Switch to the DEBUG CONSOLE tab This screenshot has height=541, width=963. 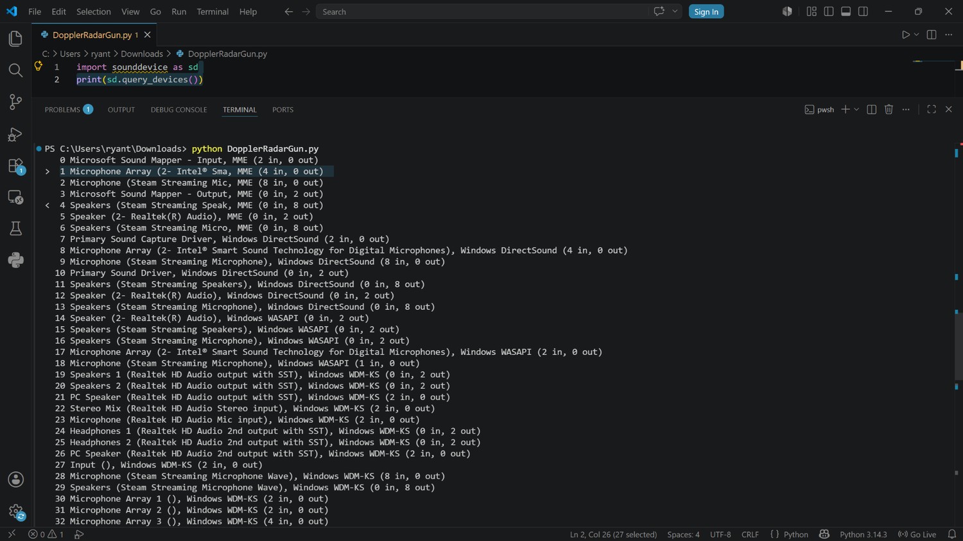178,110
